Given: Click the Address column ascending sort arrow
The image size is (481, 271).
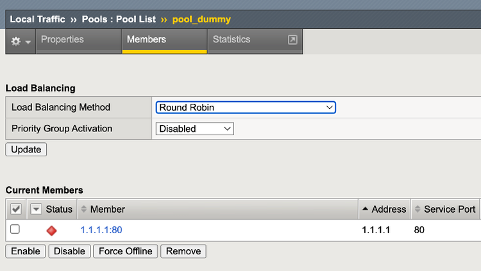Looking at the screenshot, I should pyautogui.click(x=365, y=209).
